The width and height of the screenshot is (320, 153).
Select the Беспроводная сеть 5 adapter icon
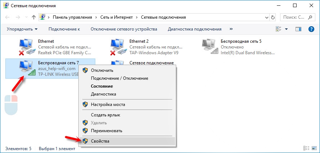(210, 47)
